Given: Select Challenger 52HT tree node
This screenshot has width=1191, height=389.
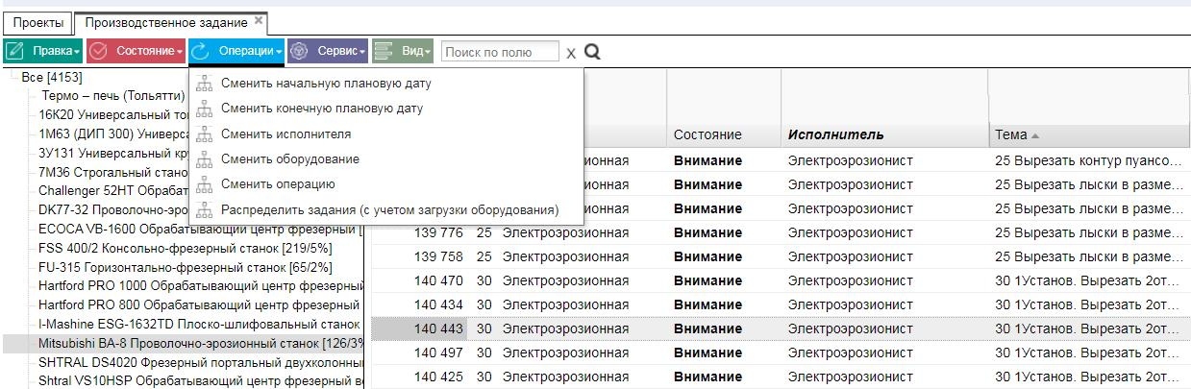Looking at the screenshot, I should point(113,190).
